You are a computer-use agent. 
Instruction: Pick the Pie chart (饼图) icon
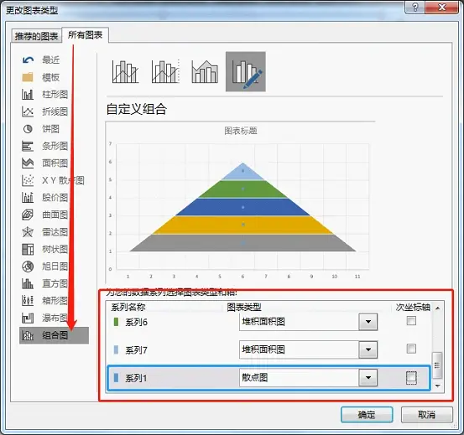pyautogui.click(x=28, y=129)
